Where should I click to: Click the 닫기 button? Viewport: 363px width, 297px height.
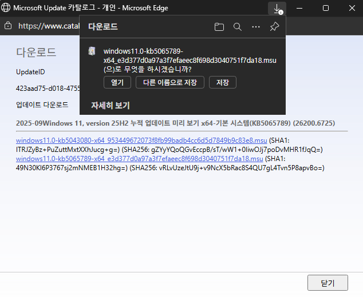(x=328, y=283)
